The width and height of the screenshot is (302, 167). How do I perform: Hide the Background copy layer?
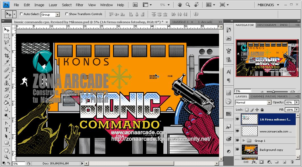pyautogui.click(x=237, y=149)
